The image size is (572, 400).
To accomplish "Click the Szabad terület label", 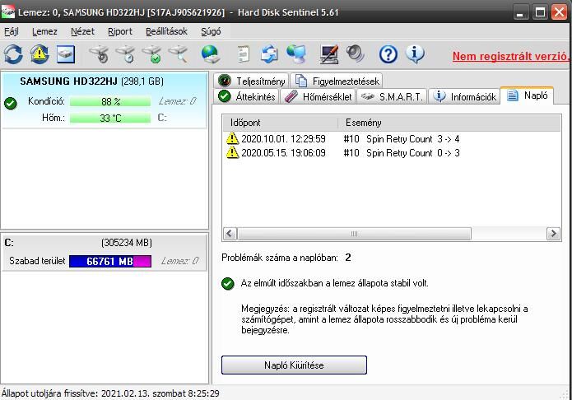I will 37,261.
